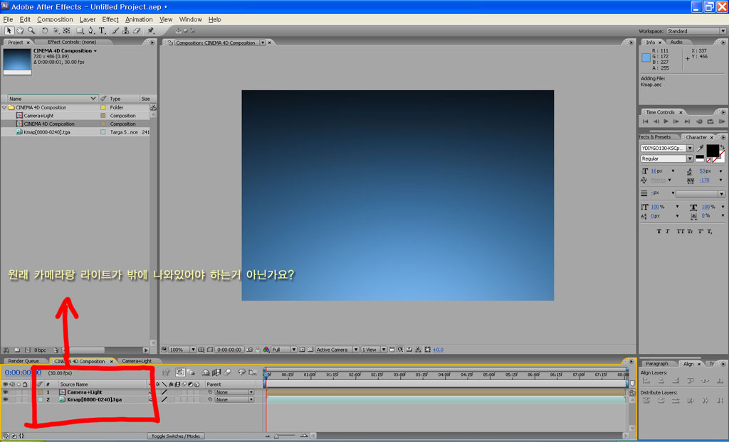Click the eyedropper in Character panel

[701, 148]
